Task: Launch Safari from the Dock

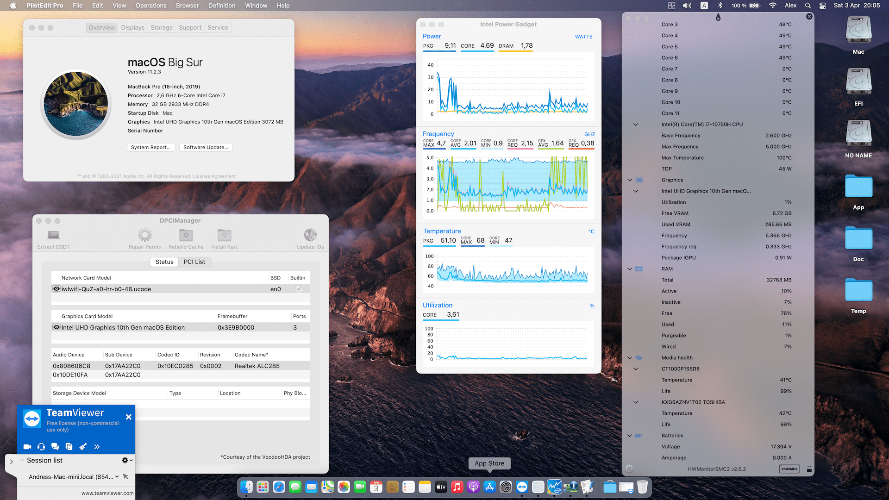Action: click(x=279, y=487)
